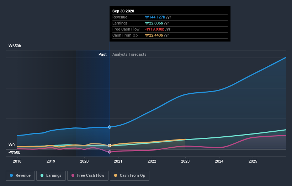Click the ₩0 y-axis label

point(11,145)
